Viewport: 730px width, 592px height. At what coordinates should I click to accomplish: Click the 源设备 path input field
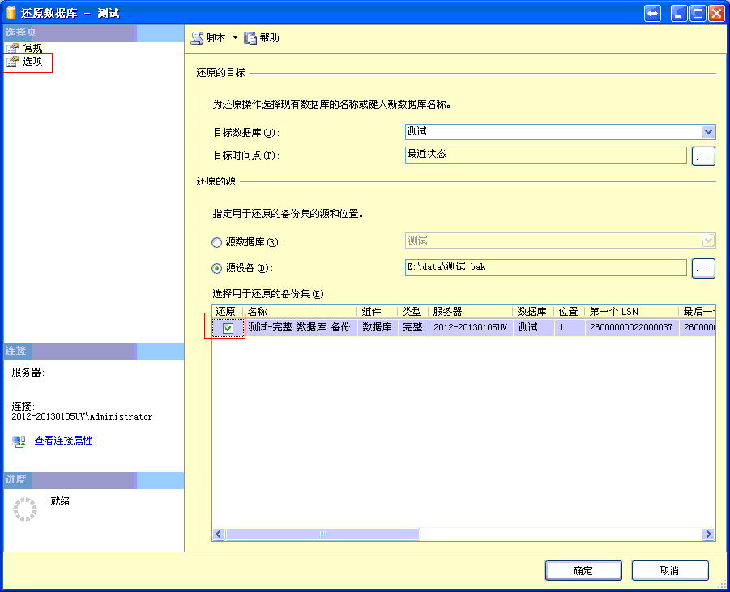(545, 267)
